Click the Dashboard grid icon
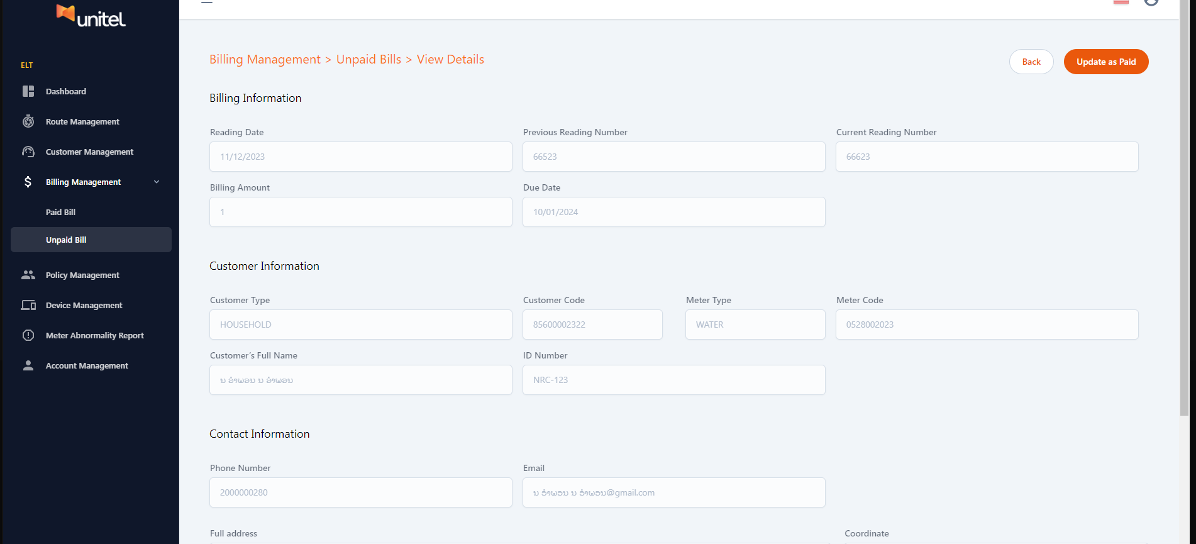Screen dimensions: 1196x544 tap(28, 91)
